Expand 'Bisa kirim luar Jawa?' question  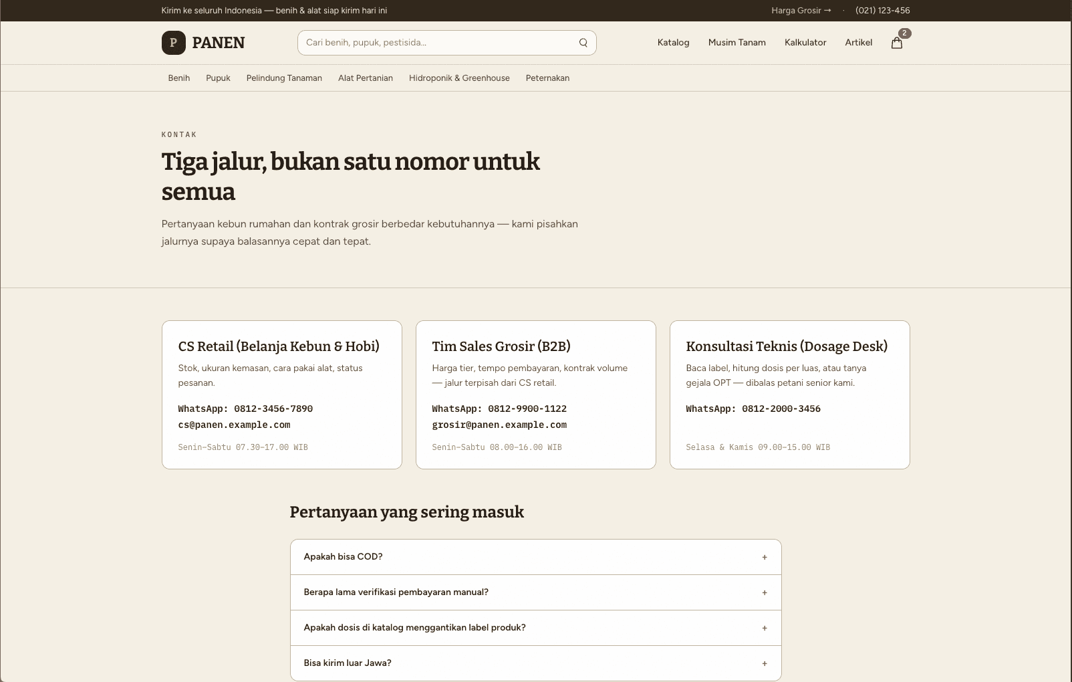536,663
